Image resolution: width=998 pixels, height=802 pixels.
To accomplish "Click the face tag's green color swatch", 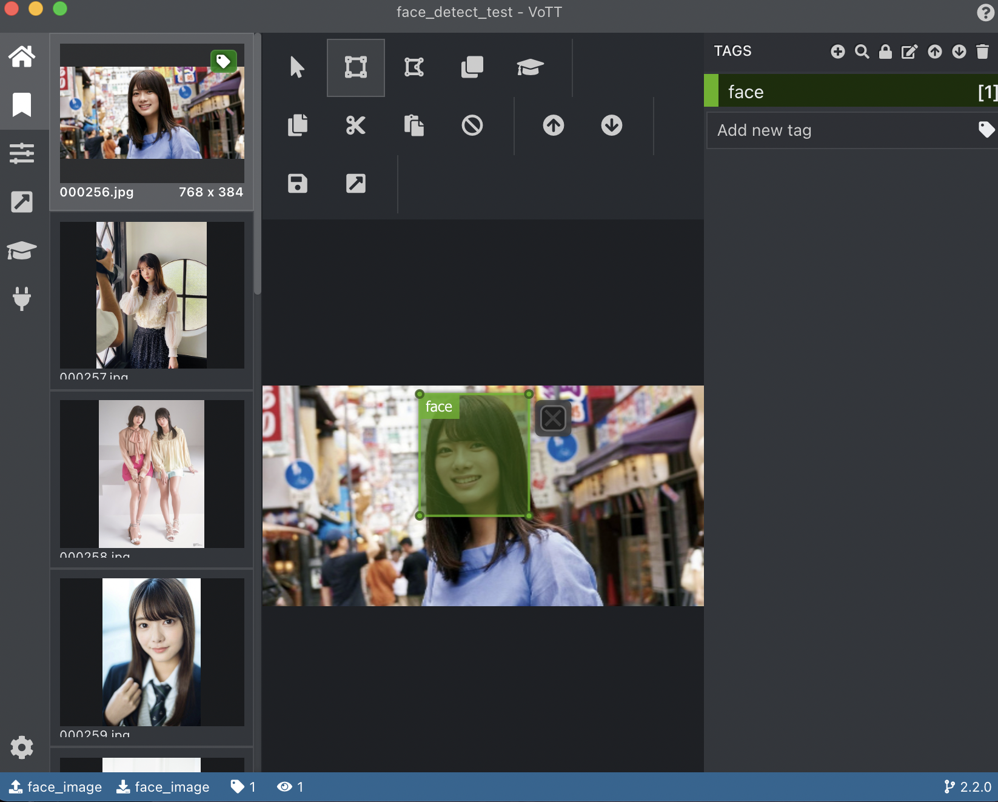I will tap(711, 91).
